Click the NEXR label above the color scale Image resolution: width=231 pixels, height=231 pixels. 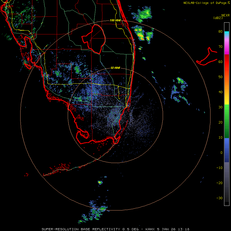pos(225,15)
